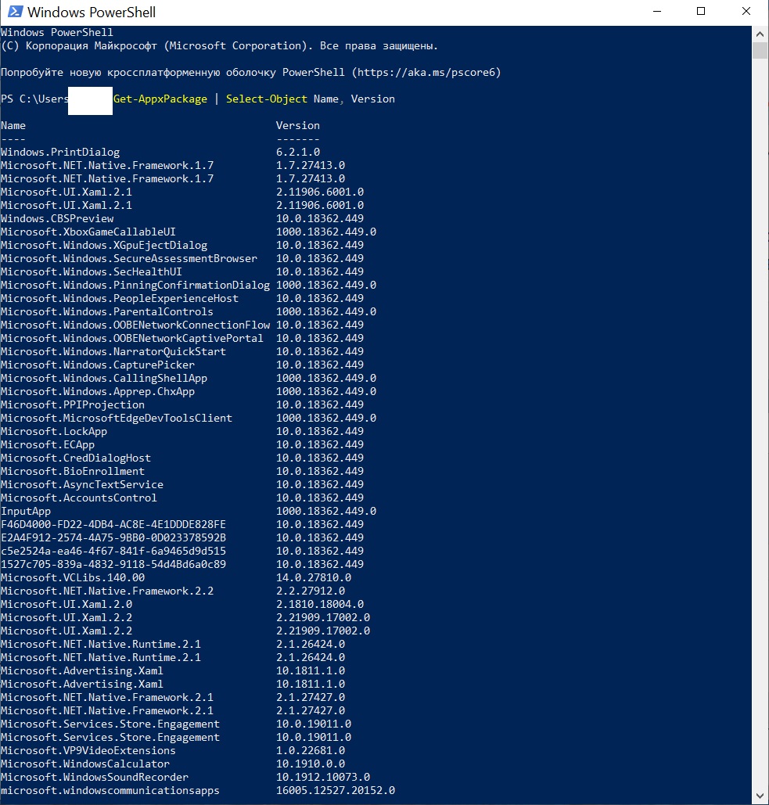Select Microsoft.VCLibs.140.00 entry
This screenshot has width=769, height=805.
[x=73, y=578]
